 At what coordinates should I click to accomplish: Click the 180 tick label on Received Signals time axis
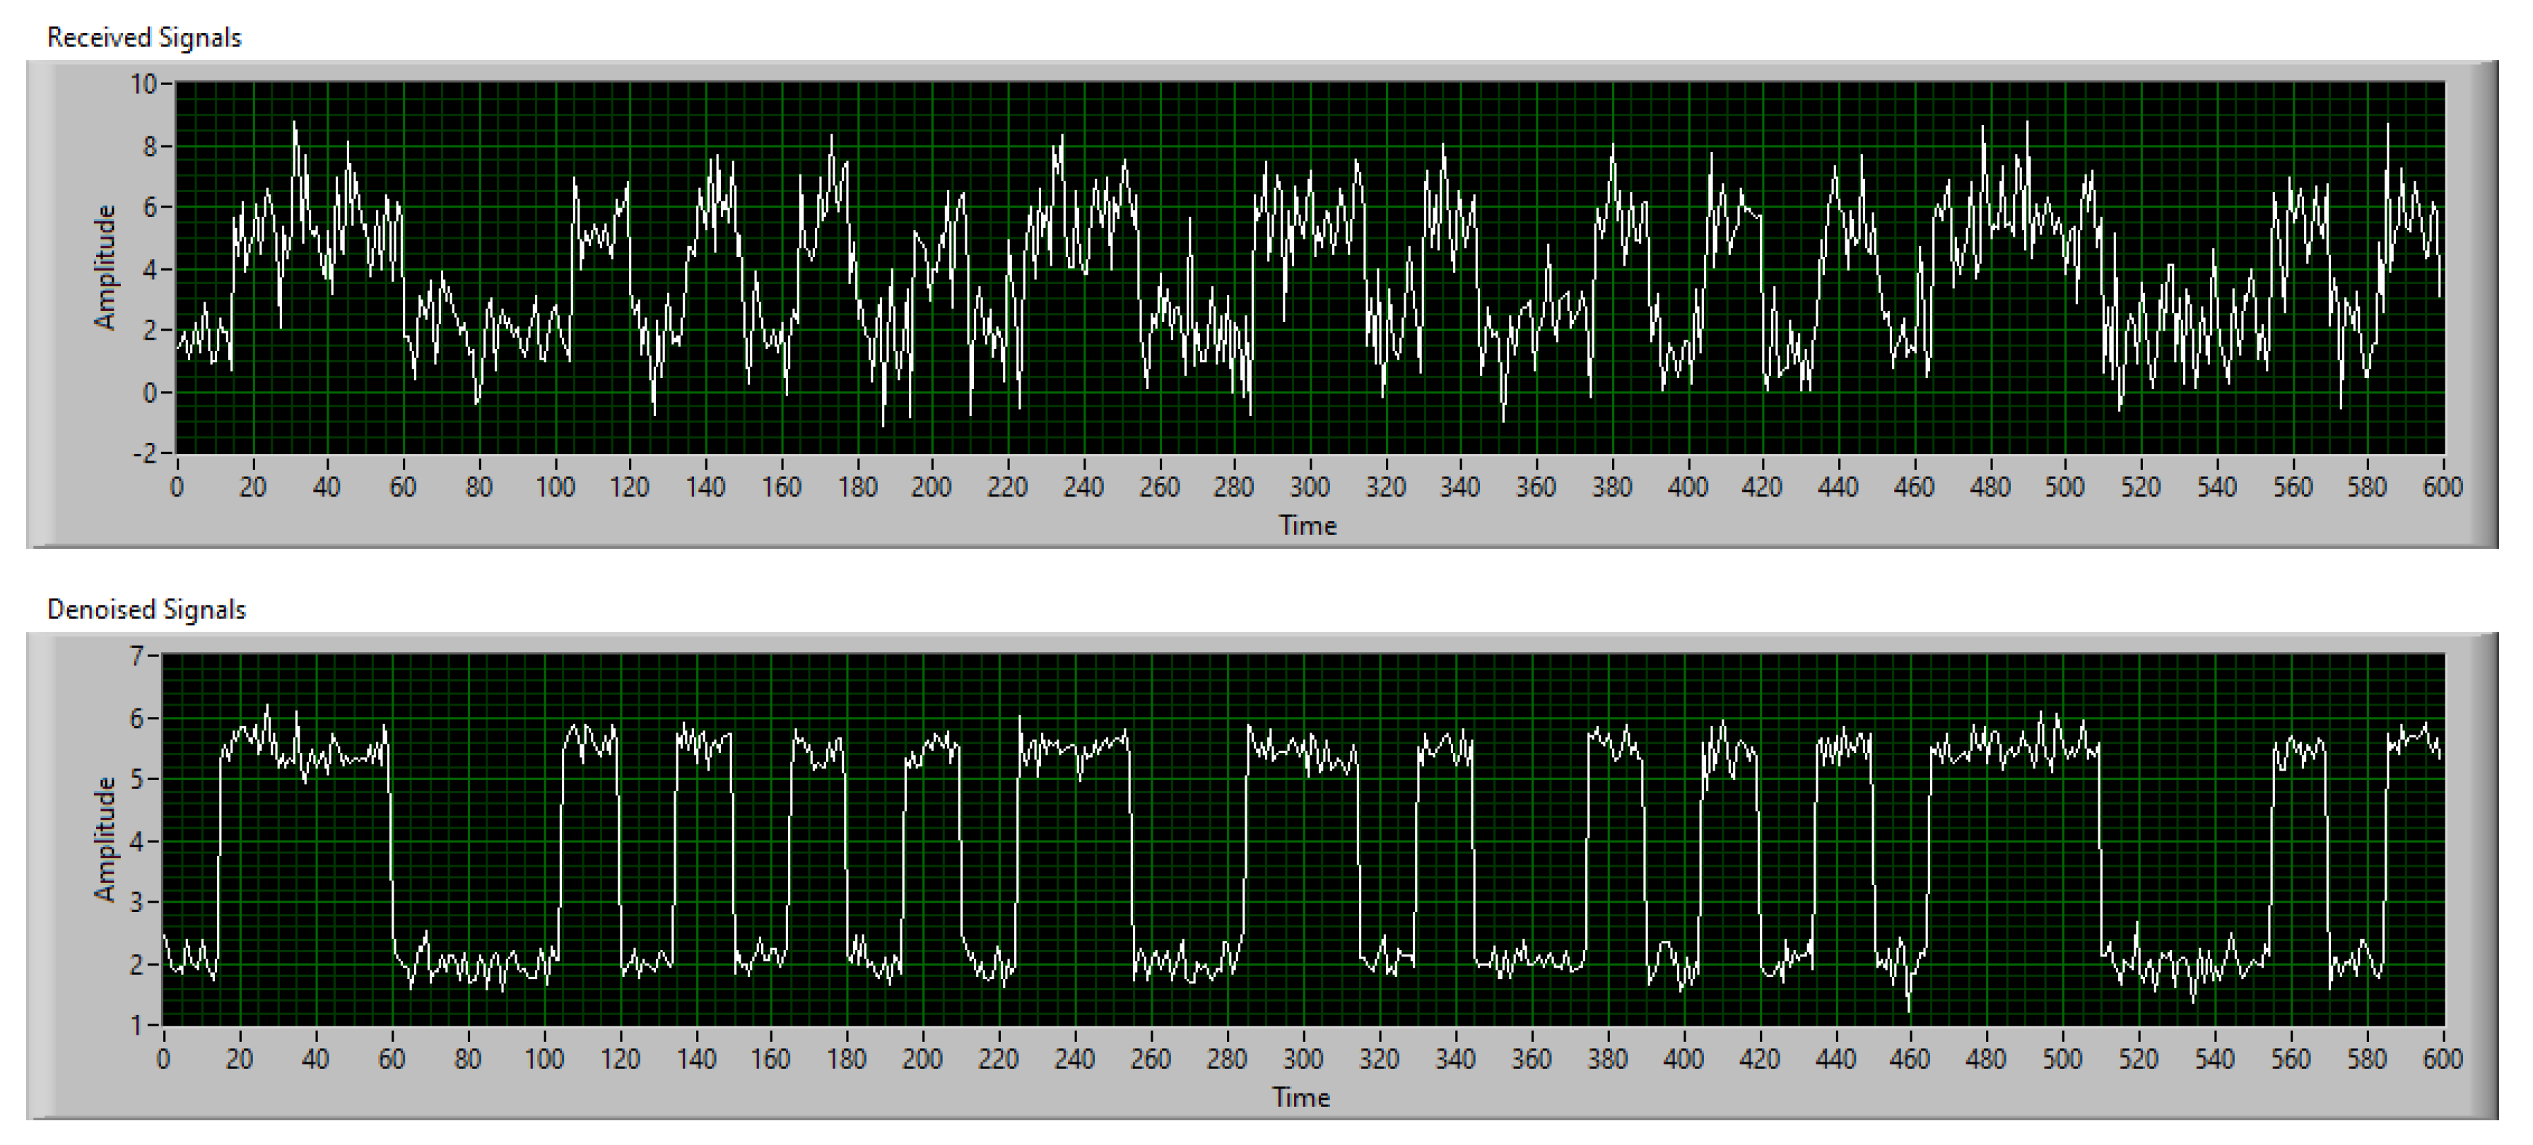point(857,487)
